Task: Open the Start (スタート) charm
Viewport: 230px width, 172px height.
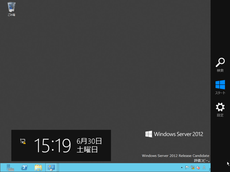Action: 220,87
